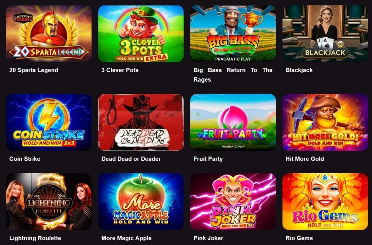Open the More Magic Apple thumbnail
Image resolution: width=372 pixels, height=245 pixels.
141,202
